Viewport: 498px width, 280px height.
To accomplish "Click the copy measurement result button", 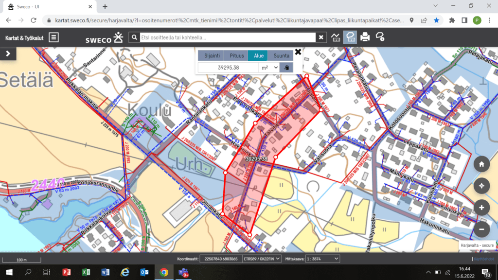I will point(286,68).
